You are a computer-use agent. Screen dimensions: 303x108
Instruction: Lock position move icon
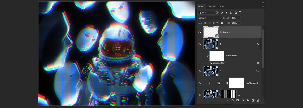coord(214,23)
